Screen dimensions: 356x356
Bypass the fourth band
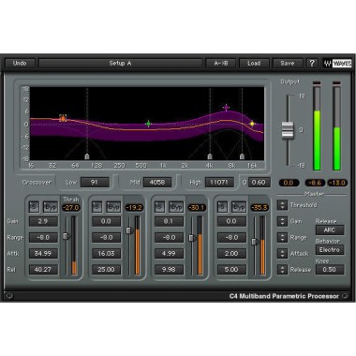[x=239, y=207]
